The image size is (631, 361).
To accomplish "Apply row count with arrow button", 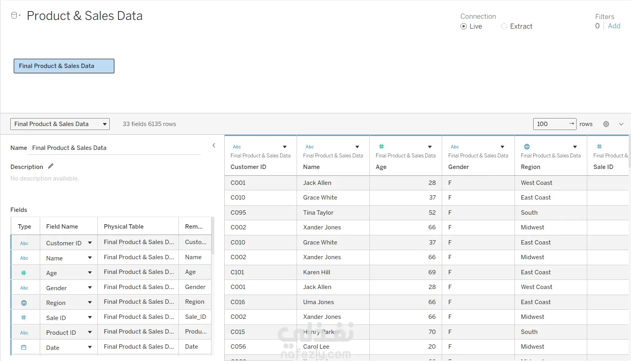I will click(x=571, y=124).
